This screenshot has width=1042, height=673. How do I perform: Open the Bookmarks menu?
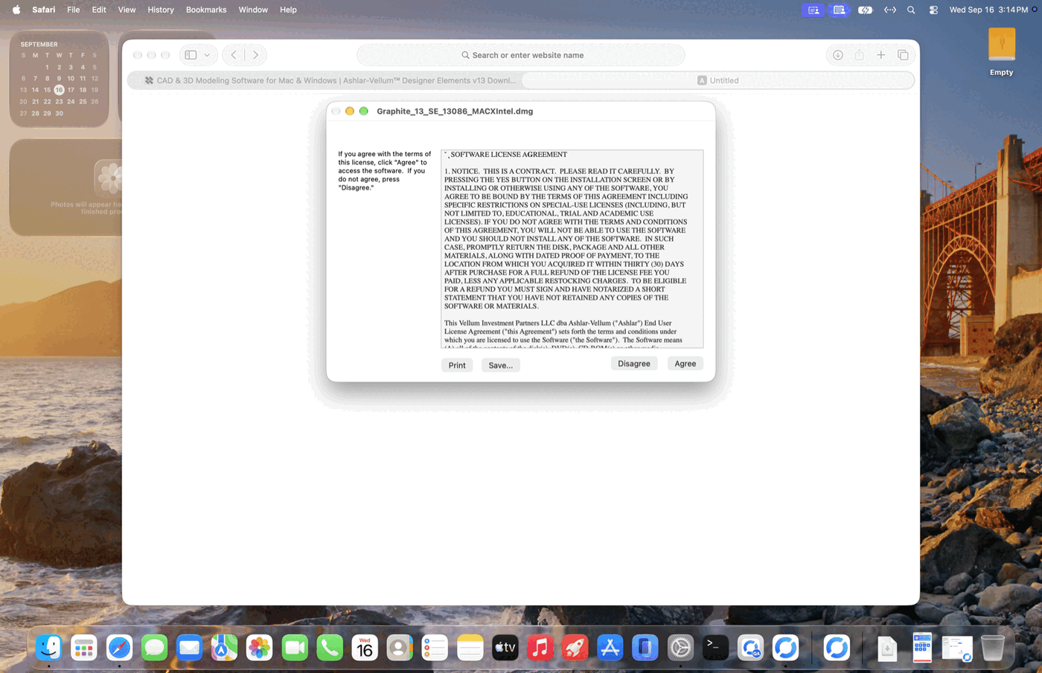(x=206, y=10)
